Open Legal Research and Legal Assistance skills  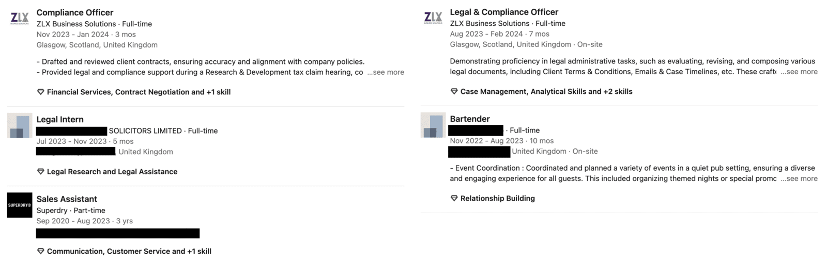tap(112, 172)
